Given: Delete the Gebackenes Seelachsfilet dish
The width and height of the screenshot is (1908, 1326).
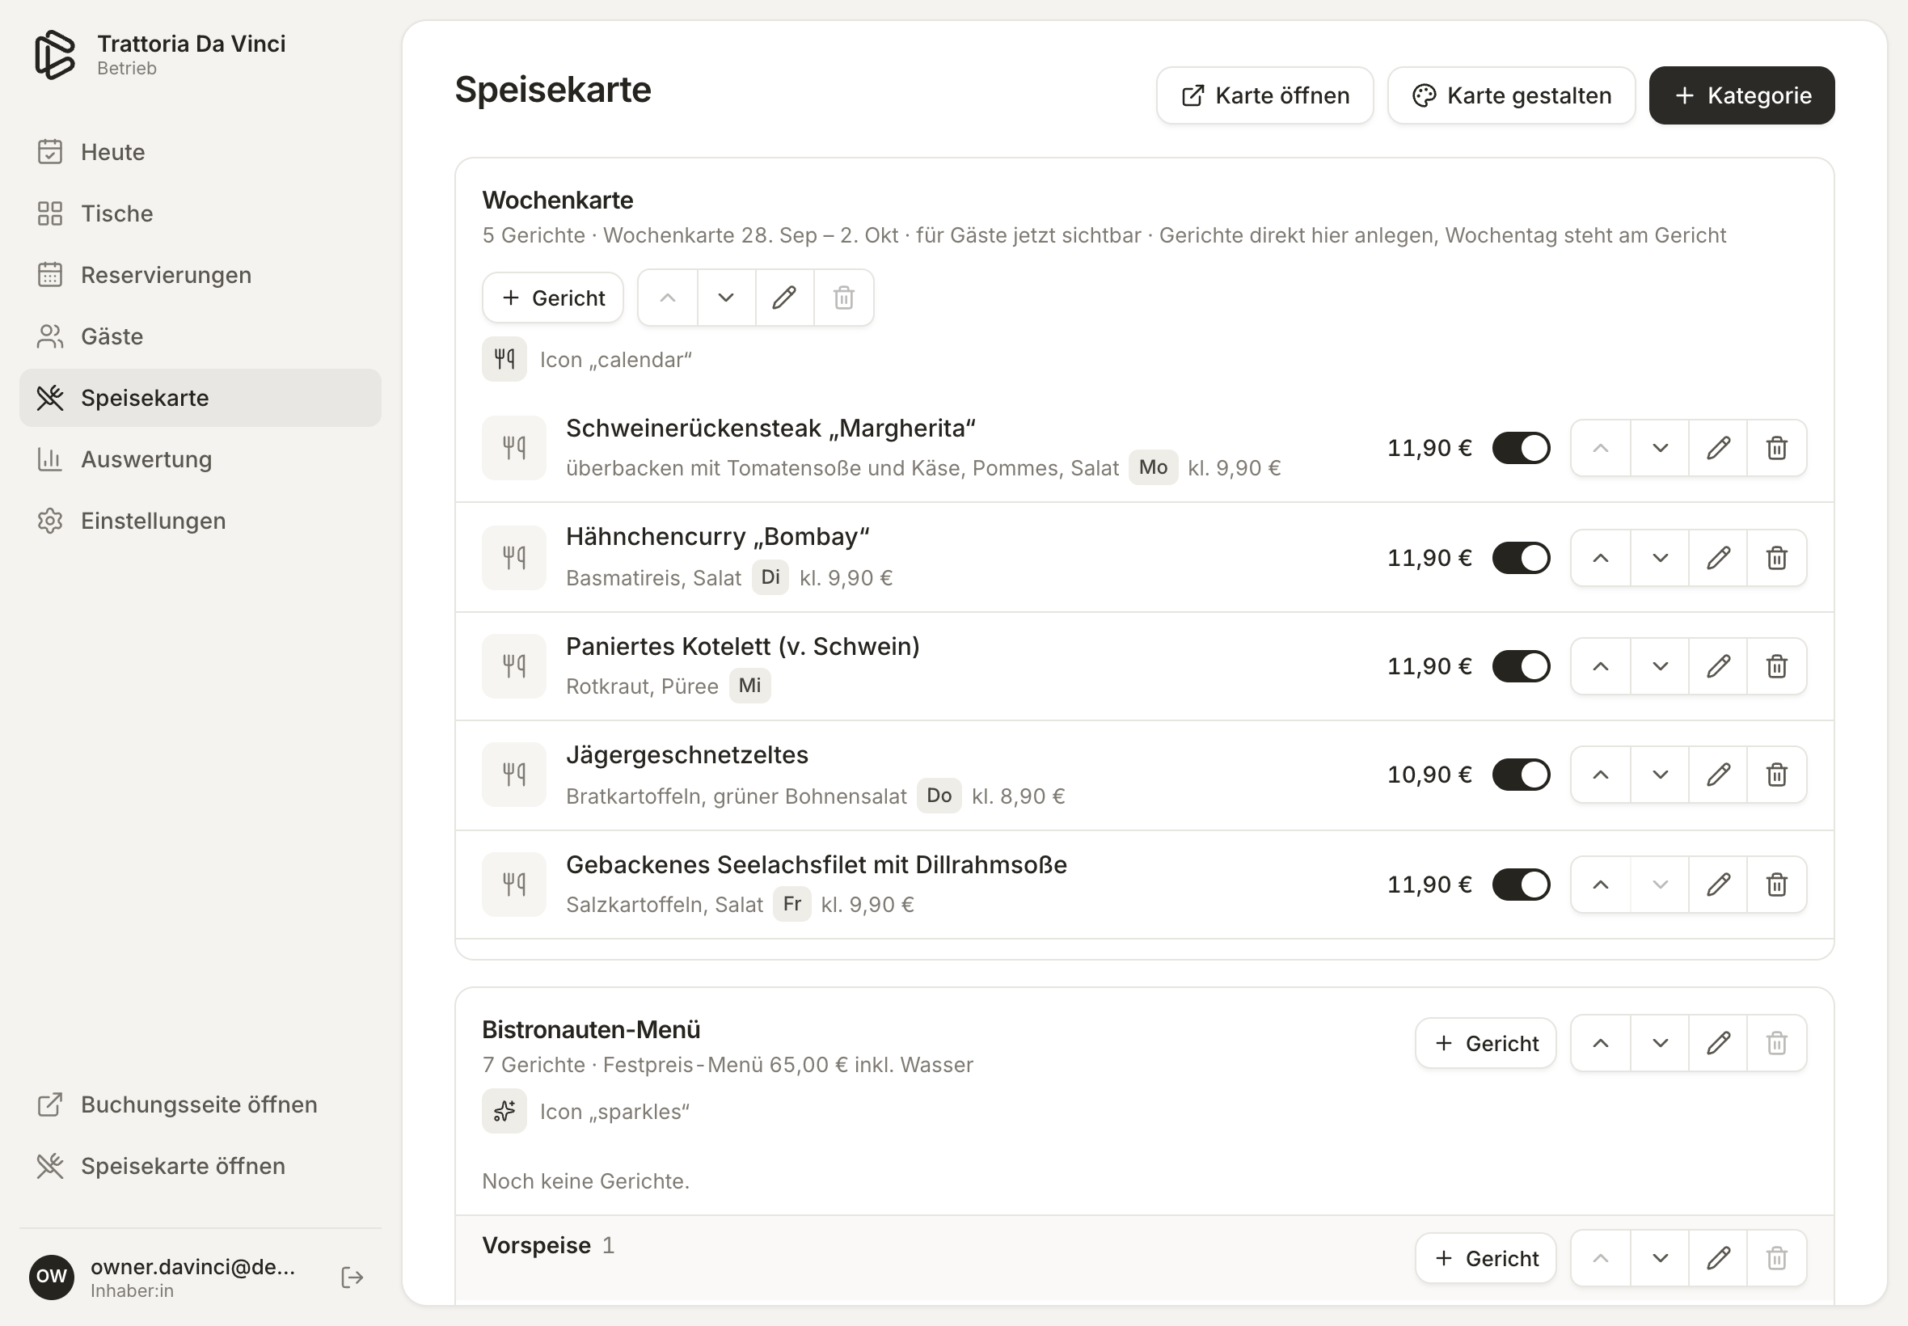Looking at the screenshot, I should pyautogui.click(x=1777, y=884).
